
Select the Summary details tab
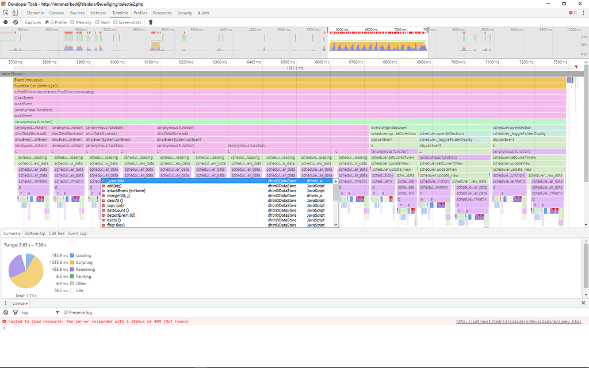pyautogui.click(x=12, y=233)
